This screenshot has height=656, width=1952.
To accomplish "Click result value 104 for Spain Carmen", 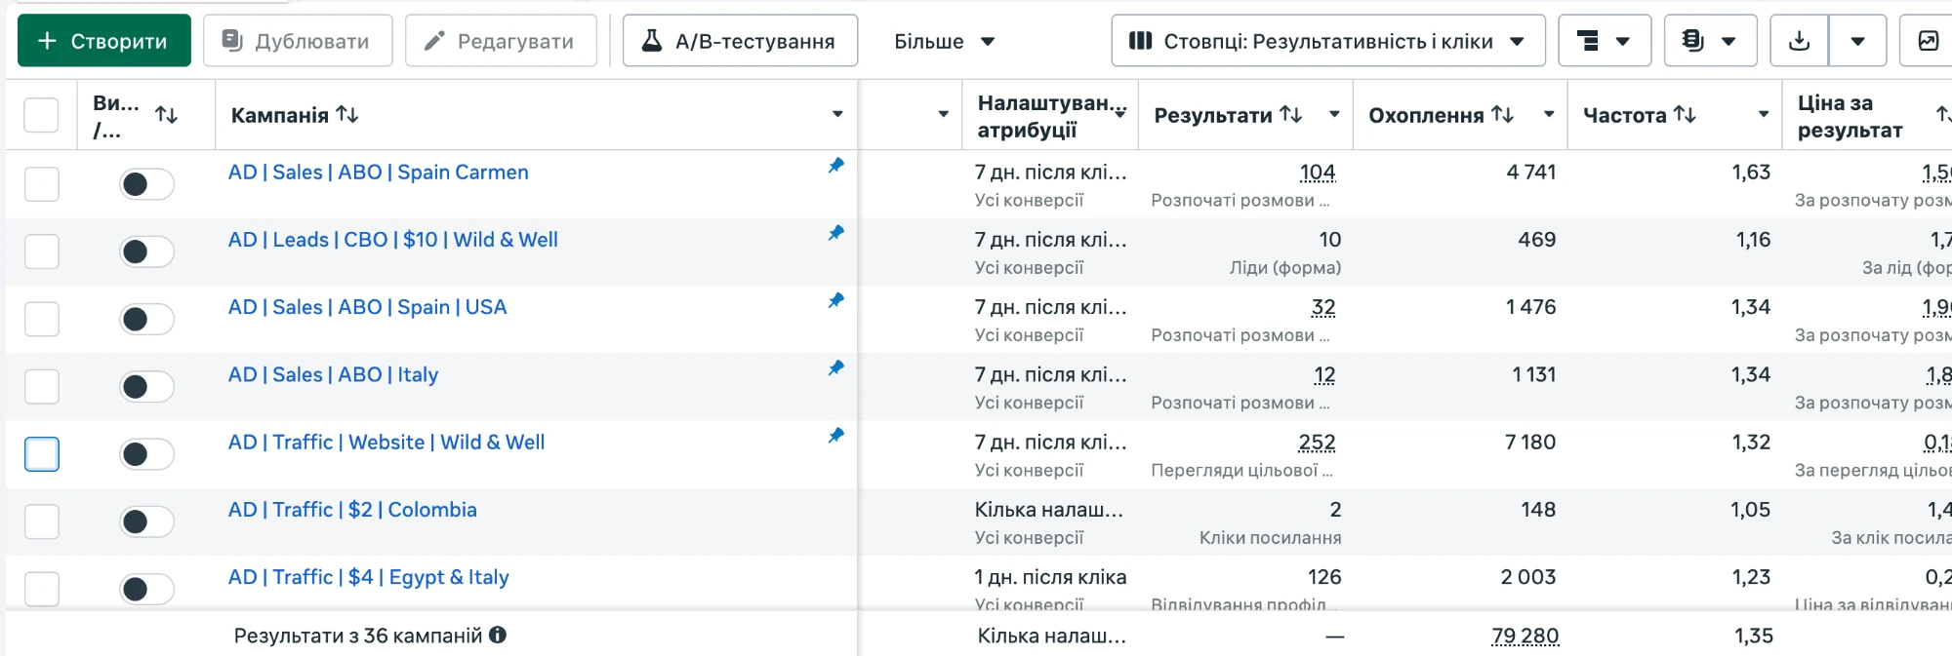I will click(1317, 173).
